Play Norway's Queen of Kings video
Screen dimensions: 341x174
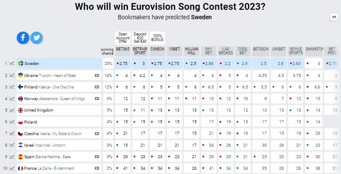coord(97,99)
